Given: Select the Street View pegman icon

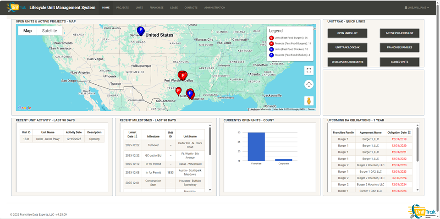Looking at the screenshot, I should [x=308, y=101].
